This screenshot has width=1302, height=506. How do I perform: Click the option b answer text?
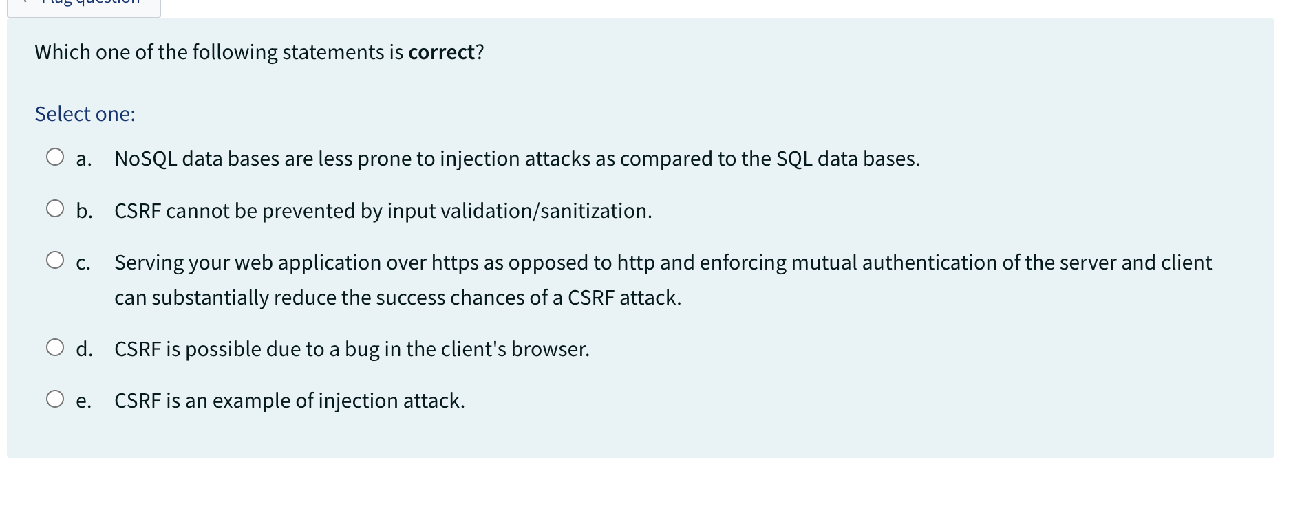(383, 211)
